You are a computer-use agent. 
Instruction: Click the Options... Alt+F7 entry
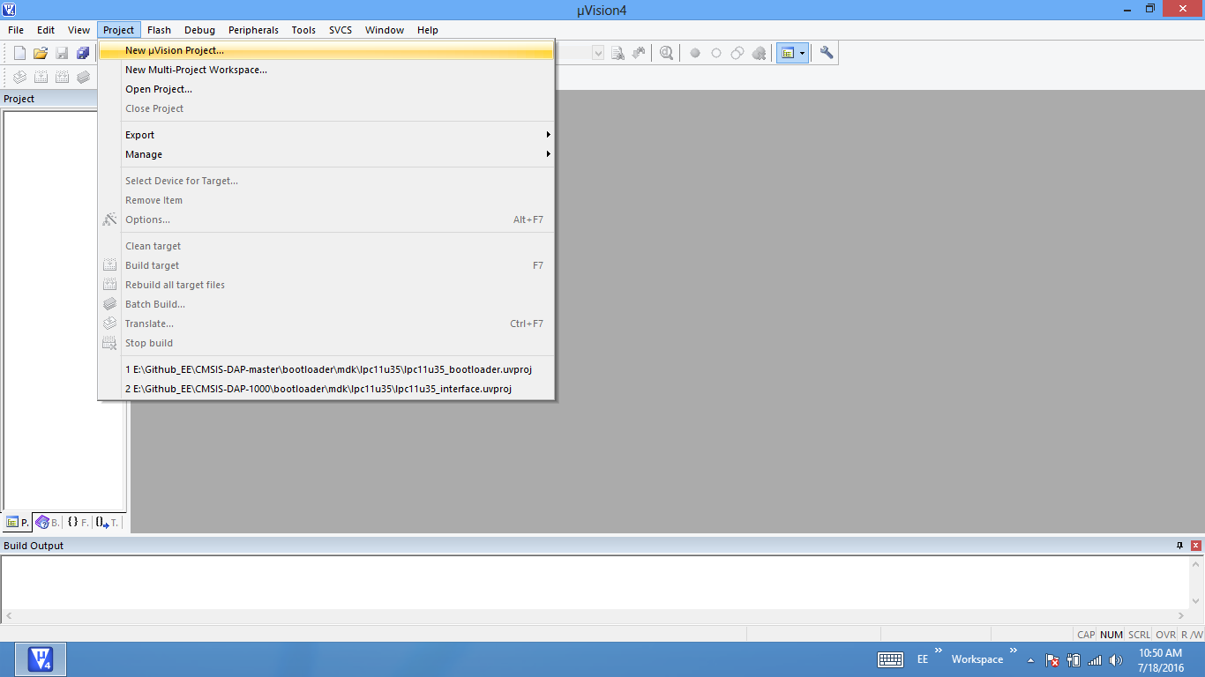[326, 219]
